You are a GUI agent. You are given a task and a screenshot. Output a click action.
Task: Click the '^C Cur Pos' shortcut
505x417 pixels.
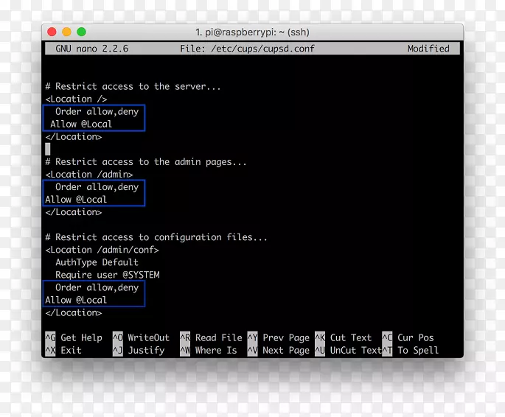pyautogui.click(x=408, y=337)
